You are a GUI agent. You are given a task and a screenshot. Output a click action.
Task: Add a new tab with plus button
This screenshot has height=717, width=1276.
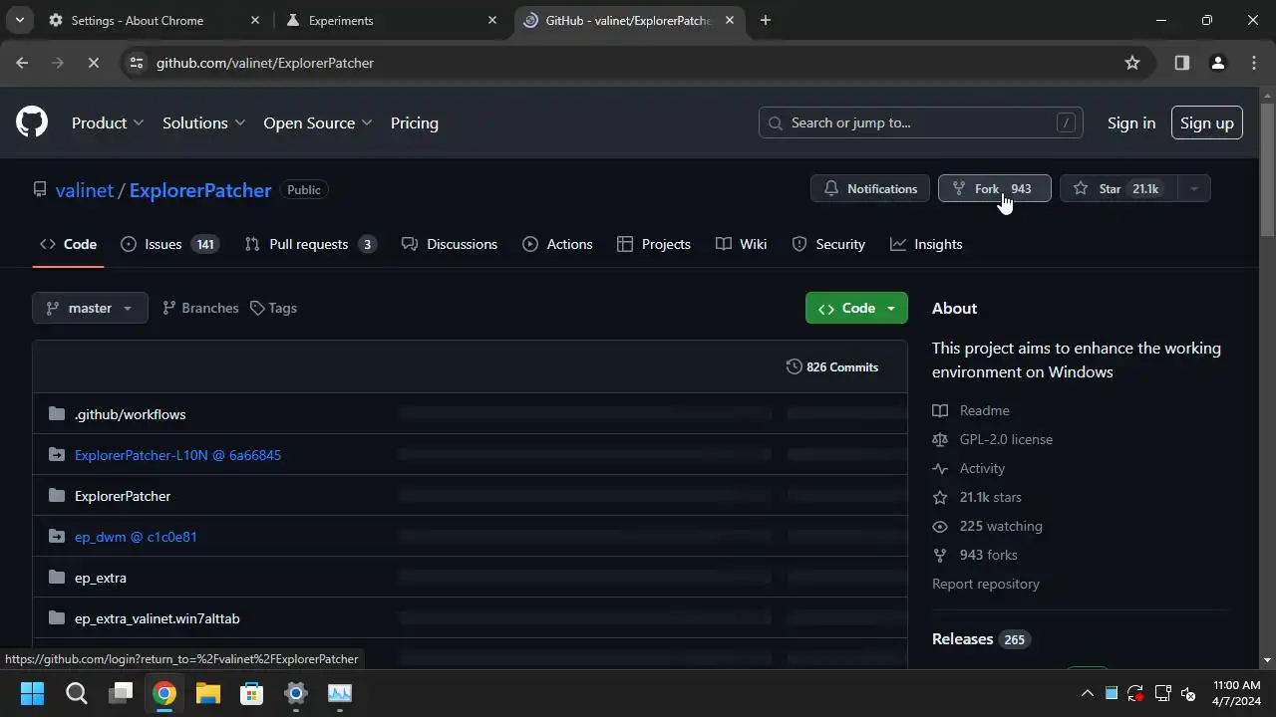click(766, 20)
